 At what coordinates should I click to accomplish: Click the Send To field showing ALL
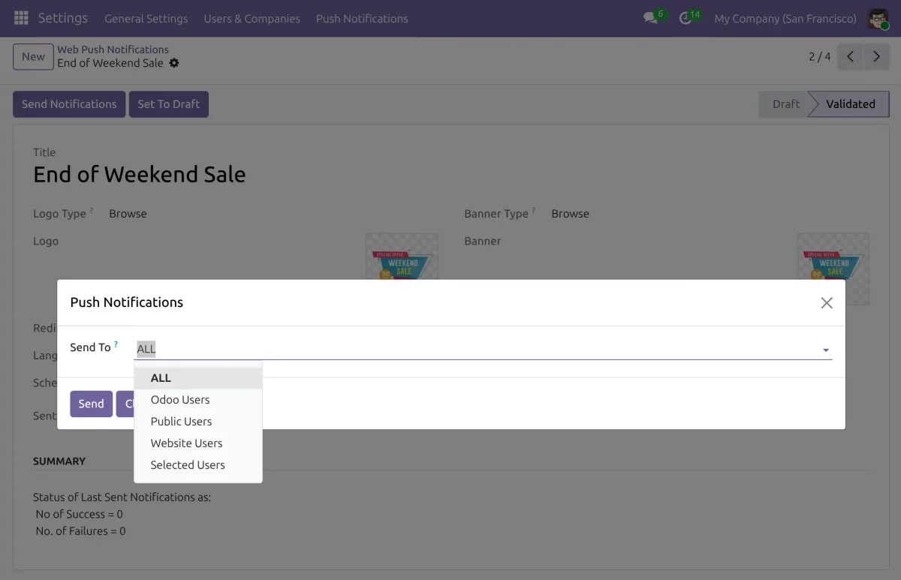click(x=484, y=349)
